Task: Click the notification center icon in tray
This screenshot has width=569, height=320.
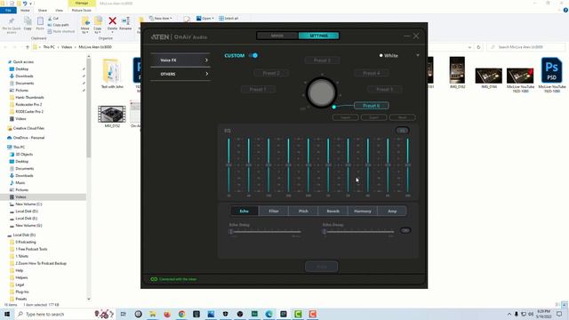Action: 559,314
